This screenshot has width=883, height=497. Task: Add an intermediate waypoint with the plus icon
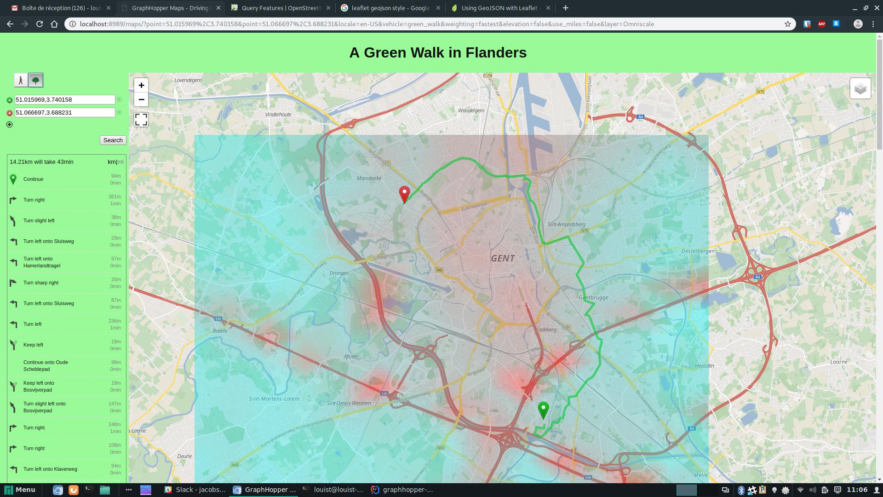(x=9, y=124)
